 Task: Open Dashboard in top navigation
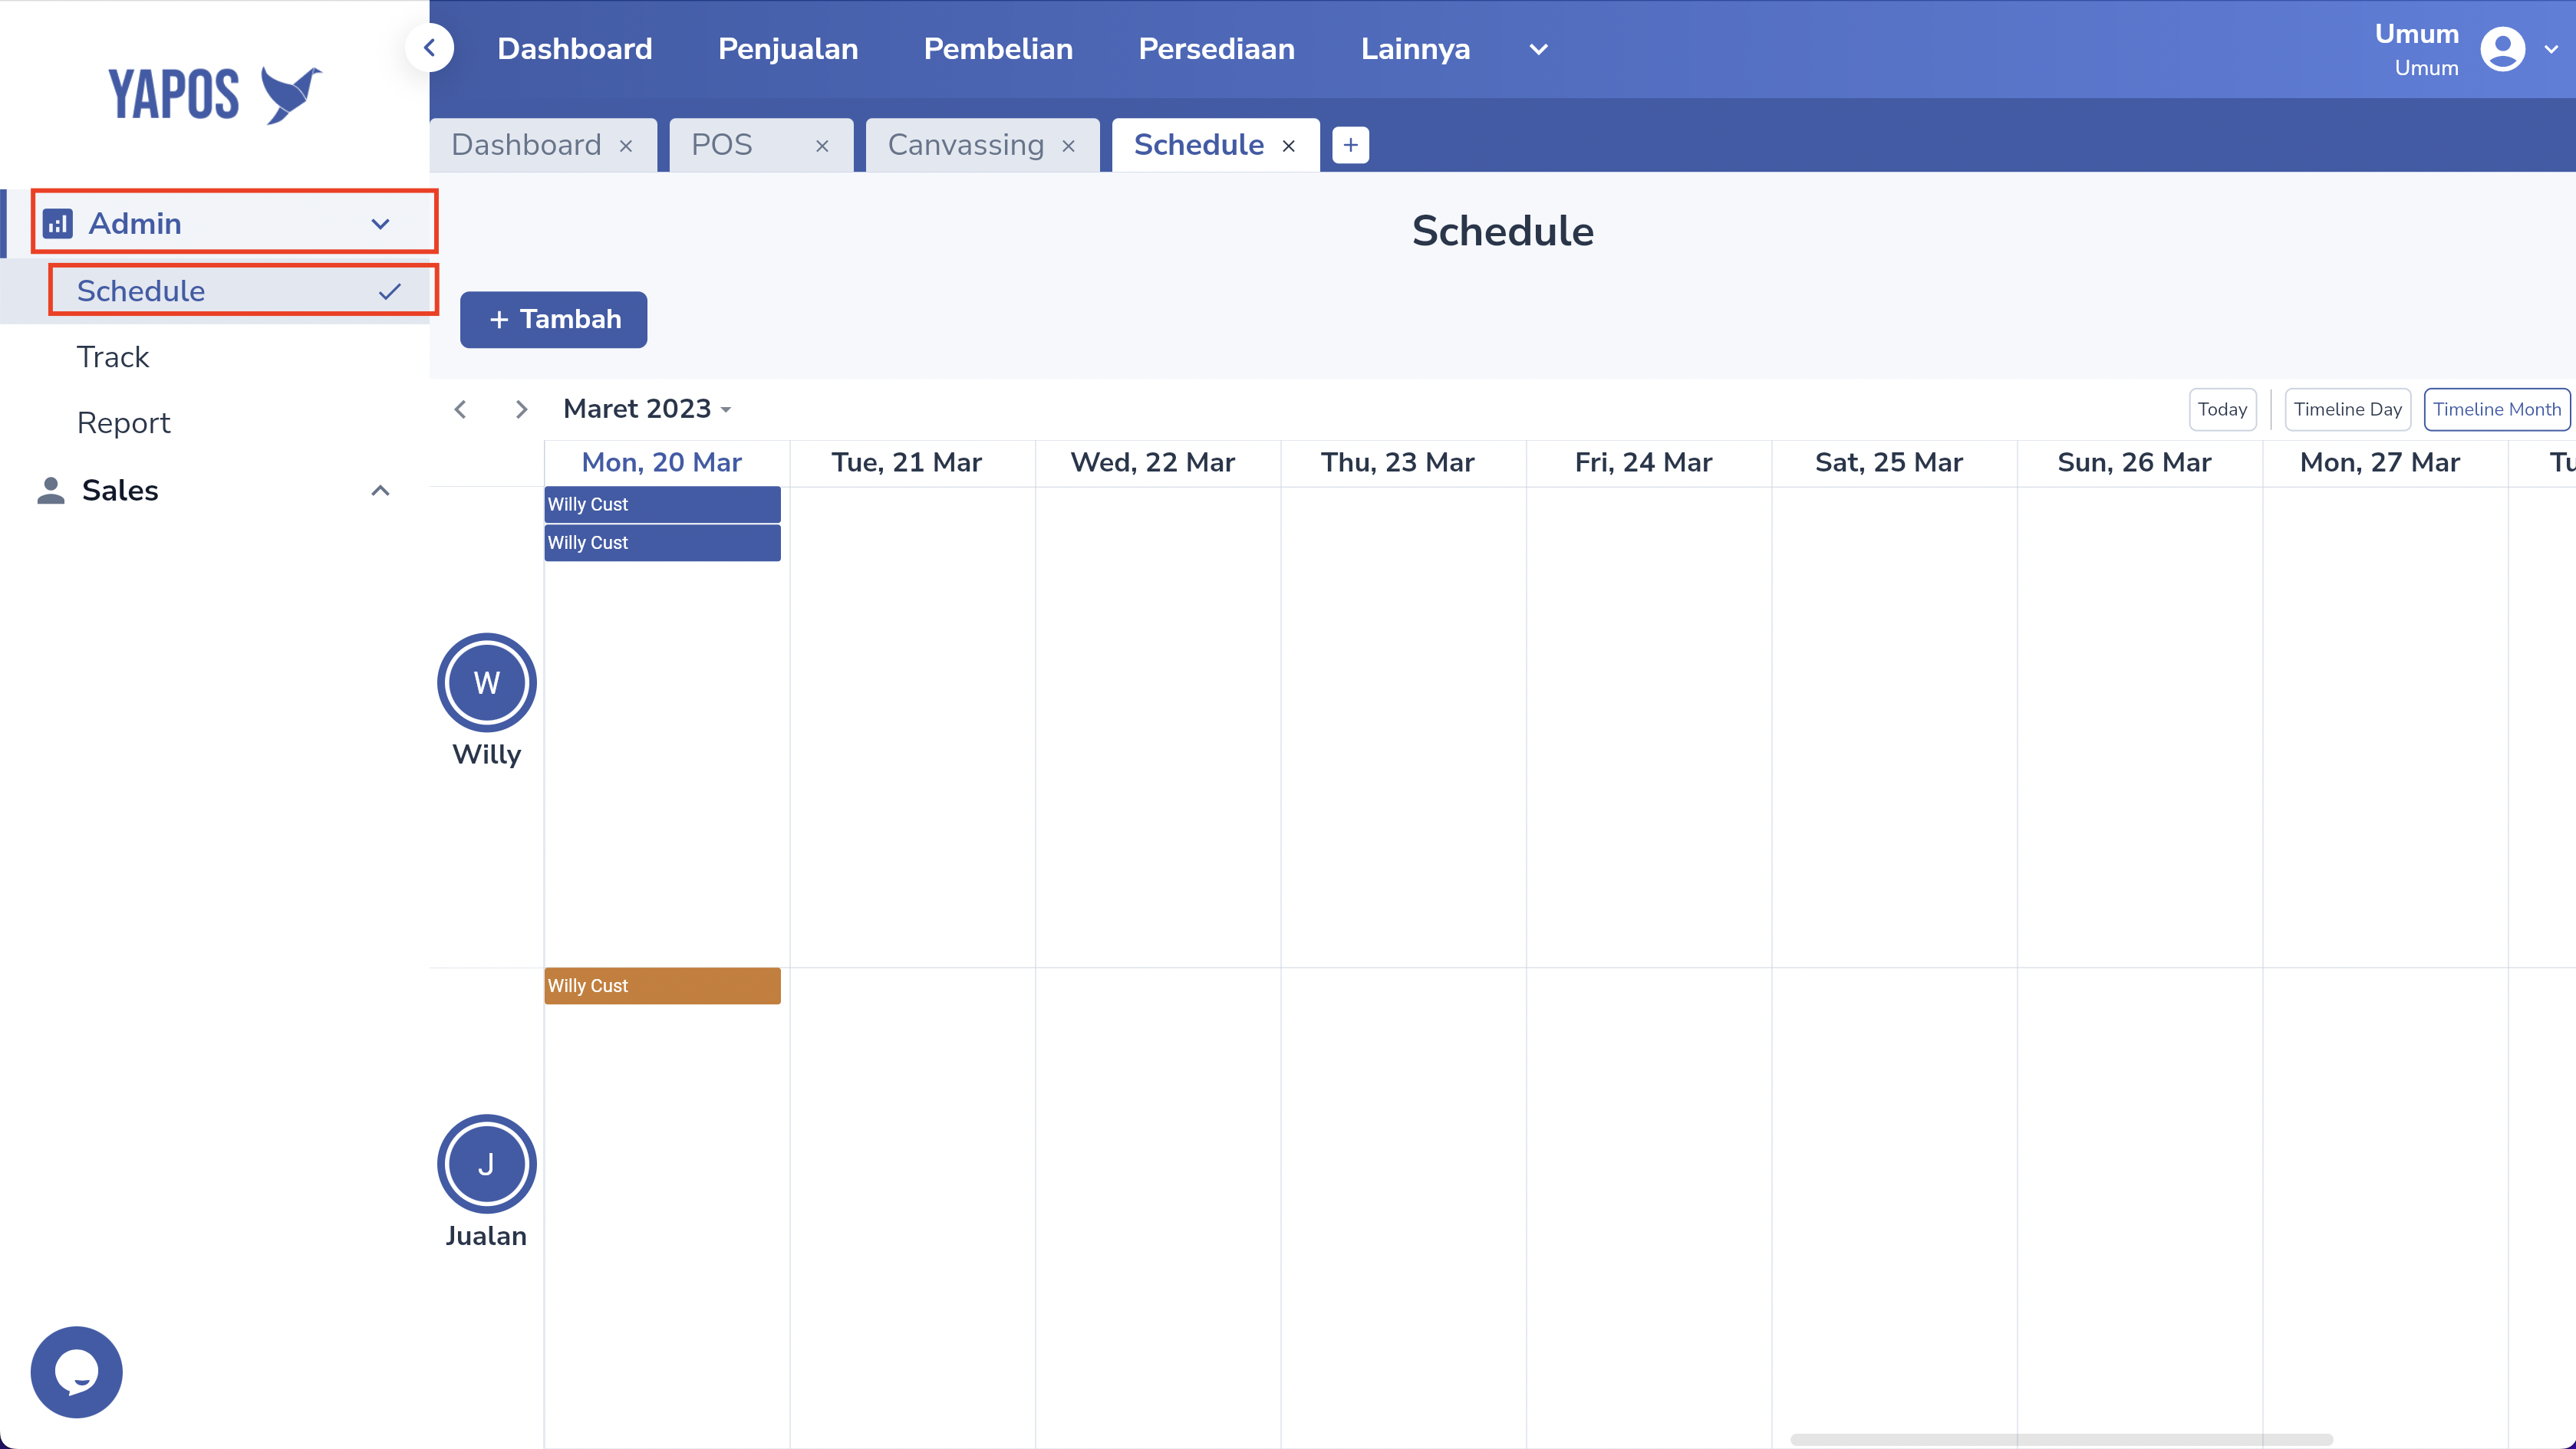point(575,49)
